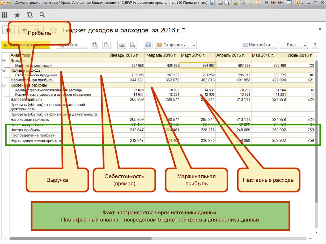This screenshot has height=244, width=326.
Task: Select cell 67 078 in administrative expenses row
Action: (x=127, y=90)
